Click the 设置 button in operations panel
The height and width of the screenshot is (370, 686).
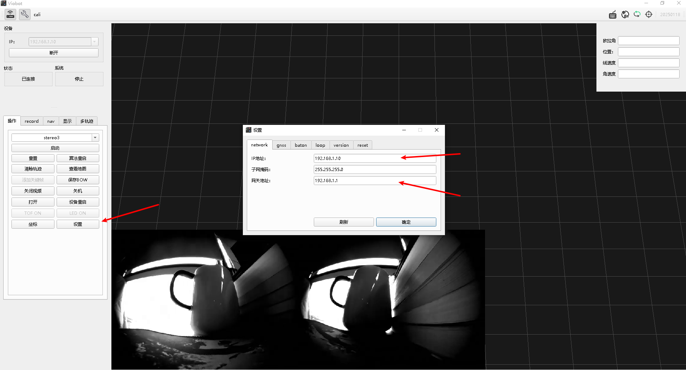78,224
